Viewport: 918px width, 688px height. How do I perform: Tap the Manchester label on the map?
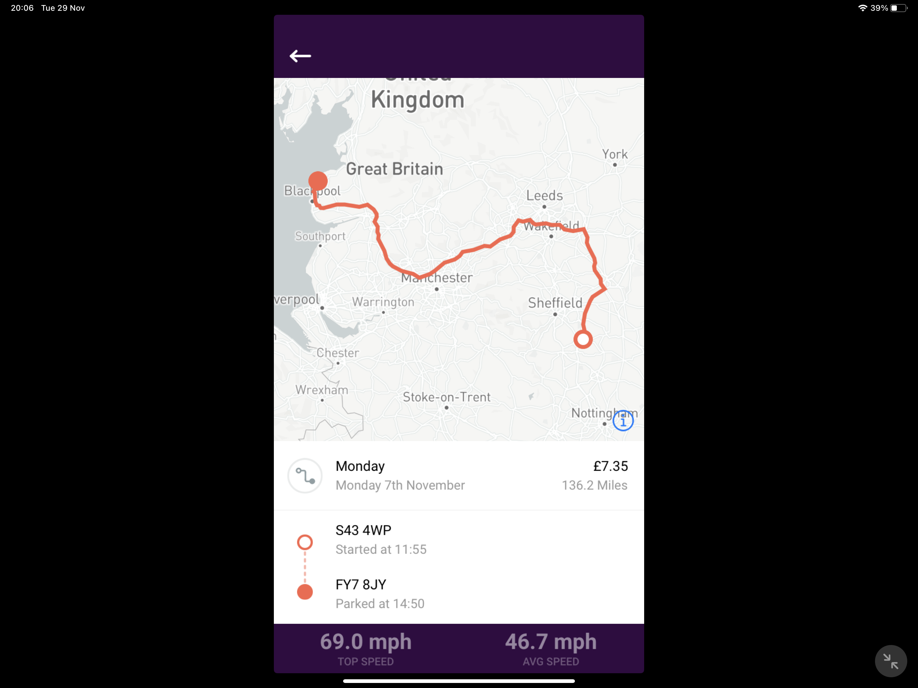[436, 277]
